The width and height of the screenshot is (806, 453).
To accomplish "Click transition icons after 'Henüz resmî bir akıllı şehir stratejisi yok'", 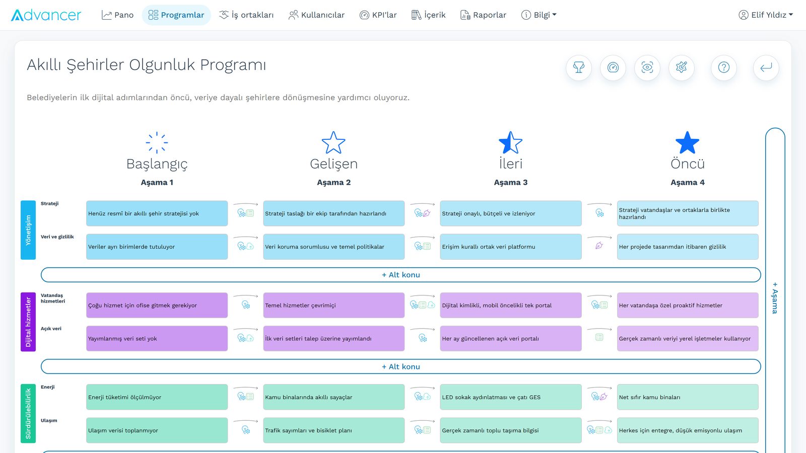I will click(x=245, y=213).
